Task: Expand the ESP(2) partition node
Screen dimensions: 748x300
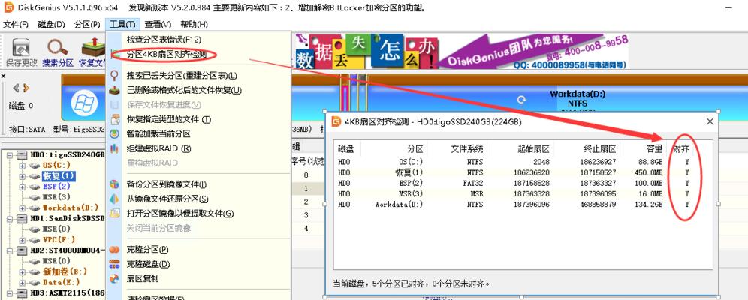Action: pos(22,187)
